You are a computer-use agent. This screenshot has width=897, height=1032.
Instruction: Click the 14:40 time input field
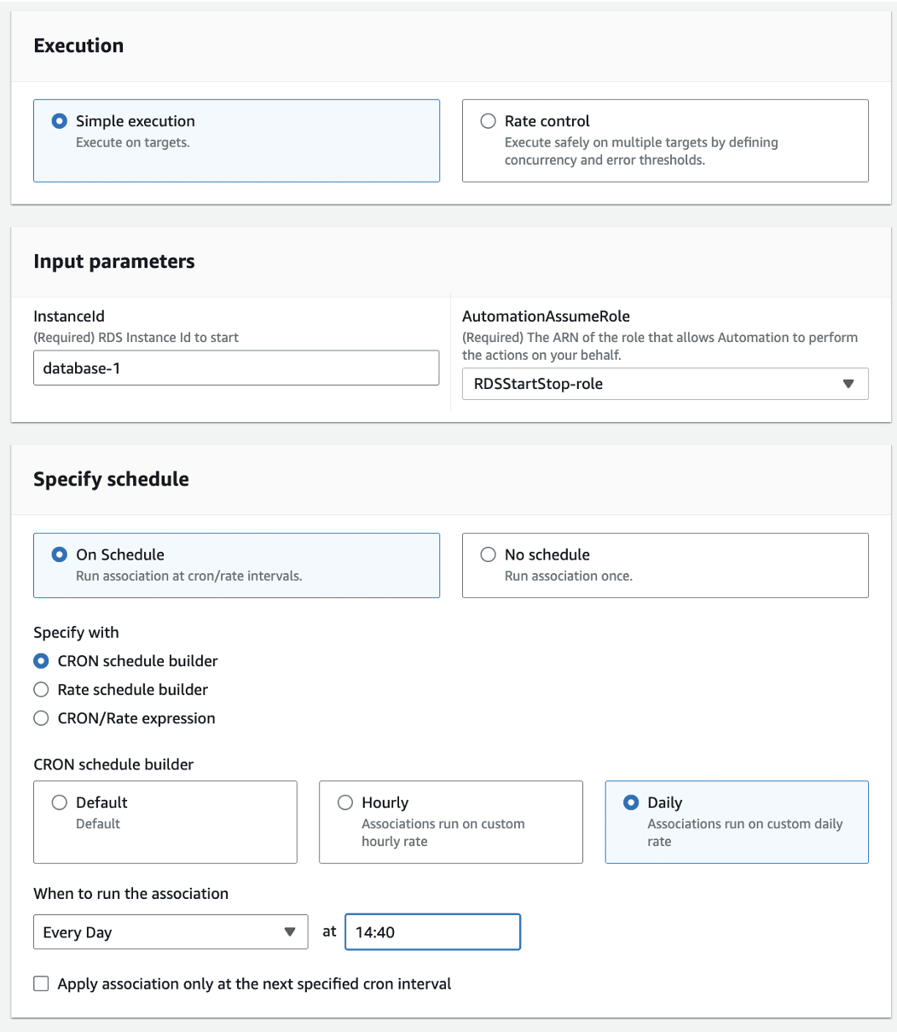pos(432,932)
